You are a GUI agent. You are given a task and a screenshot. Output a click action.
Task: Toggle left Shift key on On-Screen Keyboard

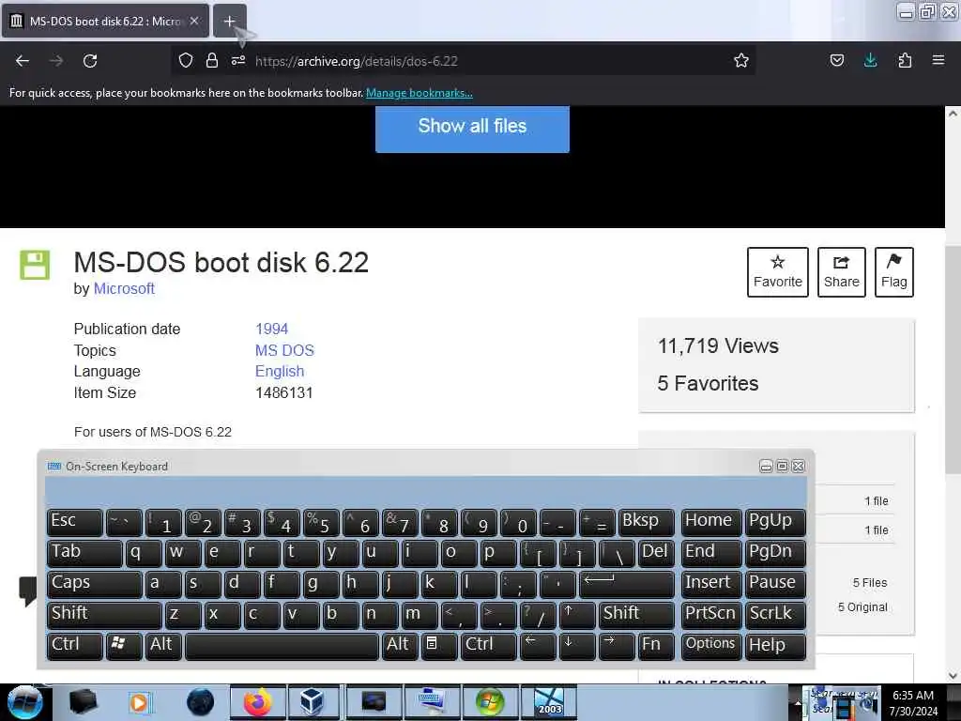point(104,615)
